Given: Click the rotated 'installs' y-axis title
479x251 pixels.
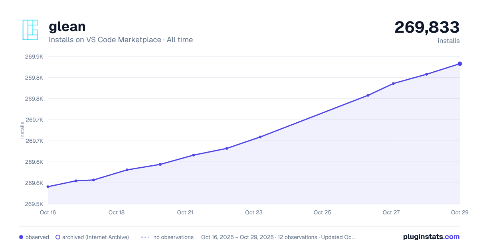Looking at the screenshot, I should click(x=22, y=130).
